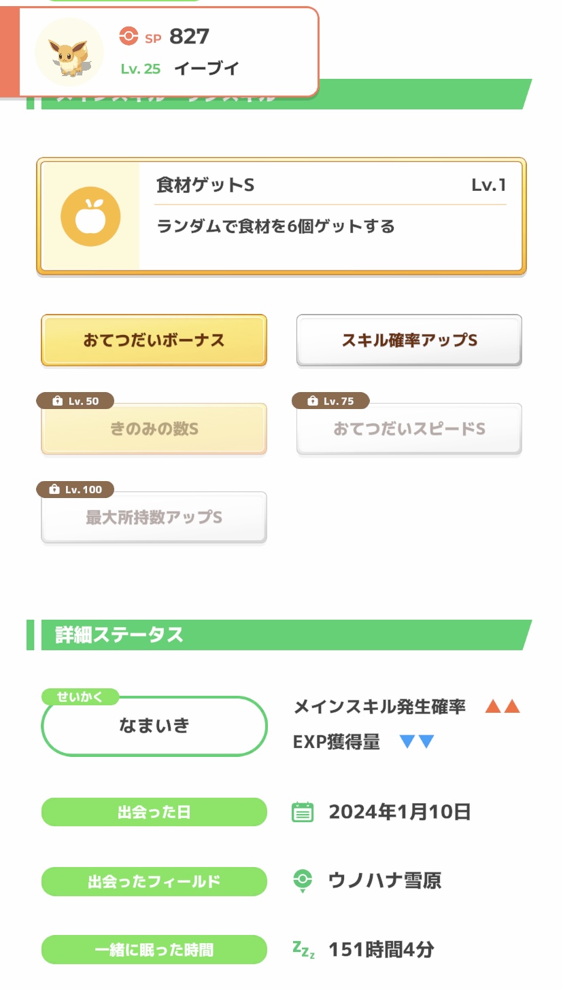
Task: Tap the Lv. 50 lock badge
Action: [x=75, y=401]
